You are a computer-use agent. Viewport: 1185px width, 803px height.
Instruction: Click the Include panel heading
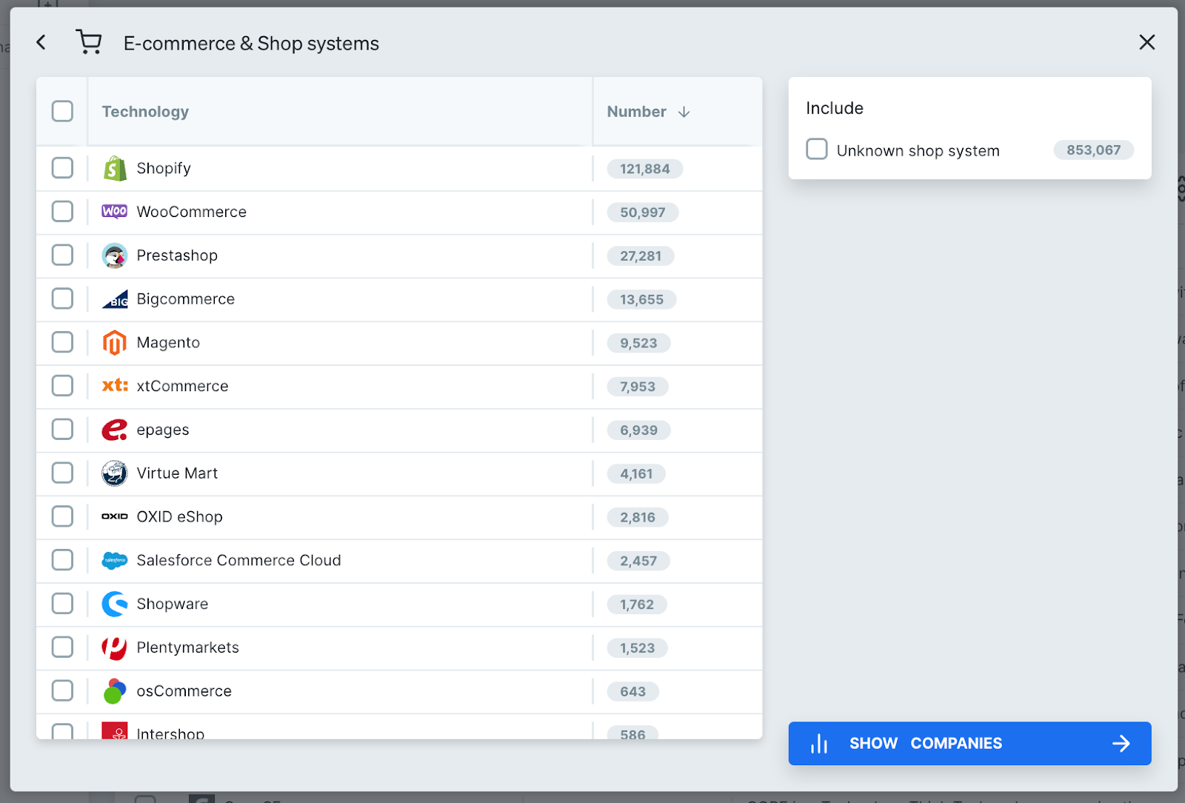835,108
